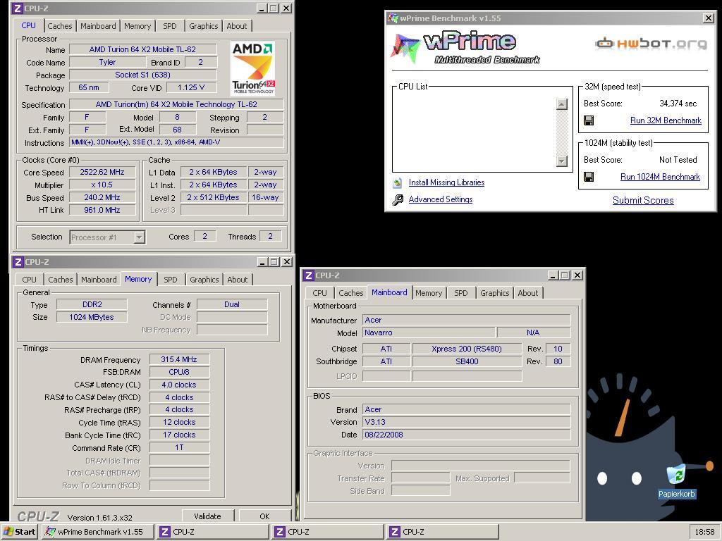This screenshot has height=541, width=722.
Task: Click the AMD Turion 64 X2 logo
Action: point(253,68)
